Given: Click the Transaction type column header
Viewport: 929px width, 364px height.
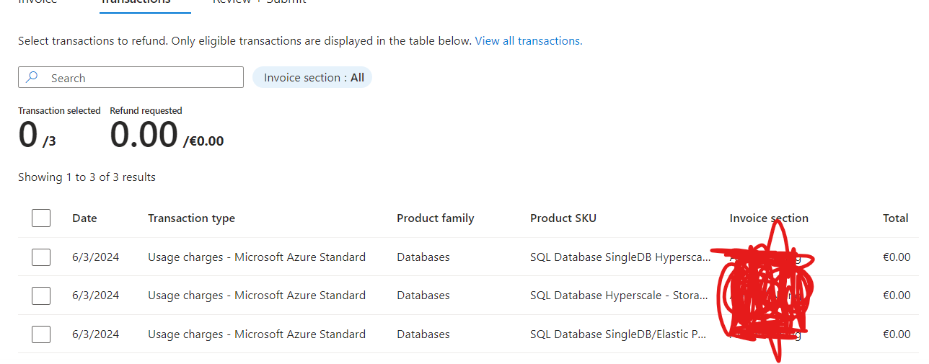Looking at the screenshot, I should (x=191, y=218).
